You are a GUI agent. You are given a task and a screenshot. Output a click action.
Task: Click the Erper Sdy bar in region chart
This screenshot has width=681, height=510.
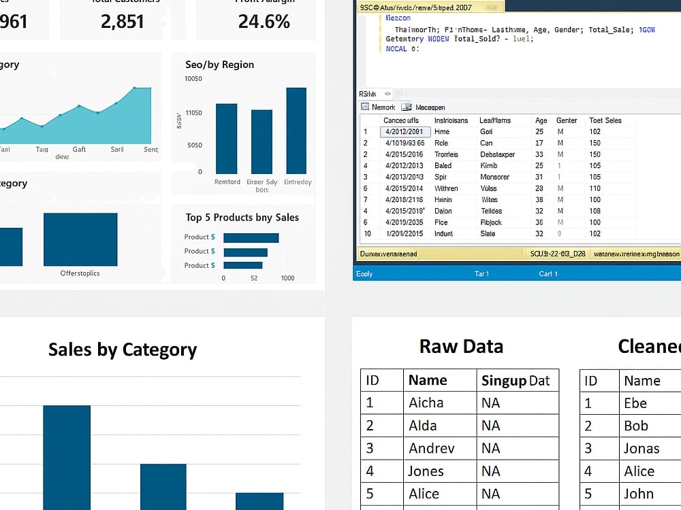(x=262, y=142)
